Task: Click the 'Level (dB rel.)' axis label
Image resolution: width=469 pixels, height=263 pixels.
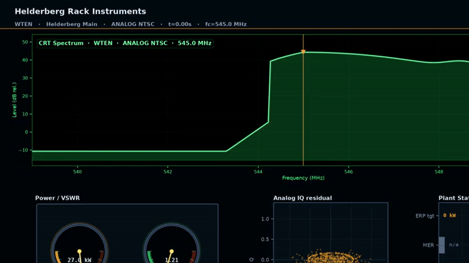Action: tap(14, 100)
